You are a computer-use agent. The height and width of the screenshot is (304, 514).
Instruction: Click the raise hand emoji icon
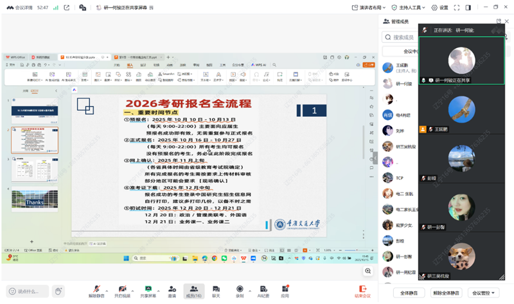pyautogui.click(x=58, y=291)
